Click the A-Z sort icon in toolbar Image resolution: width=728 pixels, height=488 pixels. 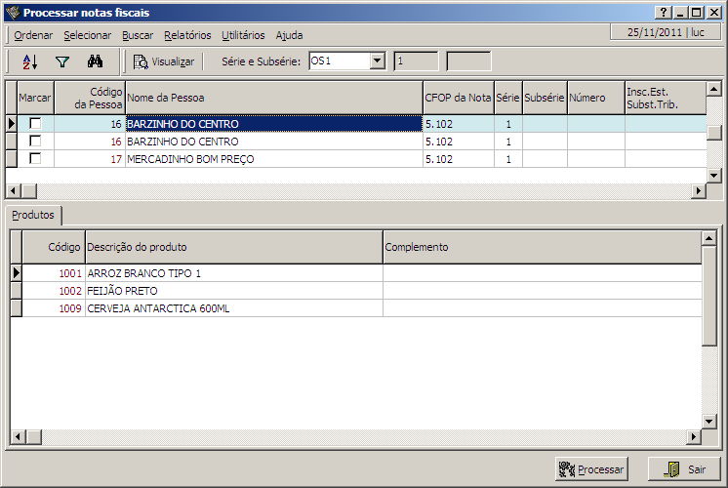[x=29, y=61]
